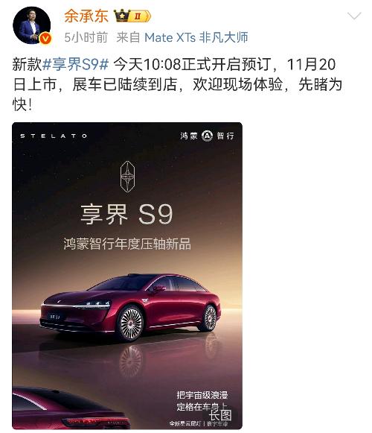Open the #享界S9# hashtag topic
Image resolution: width=372 pixels, height=433 pixels.
(76, 64)
